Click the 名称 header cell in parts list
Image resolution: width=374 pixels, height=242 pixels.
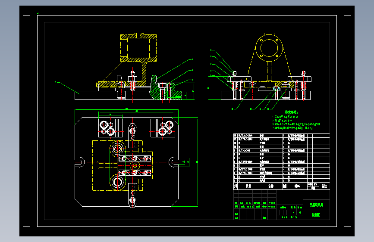pos(271,186)
